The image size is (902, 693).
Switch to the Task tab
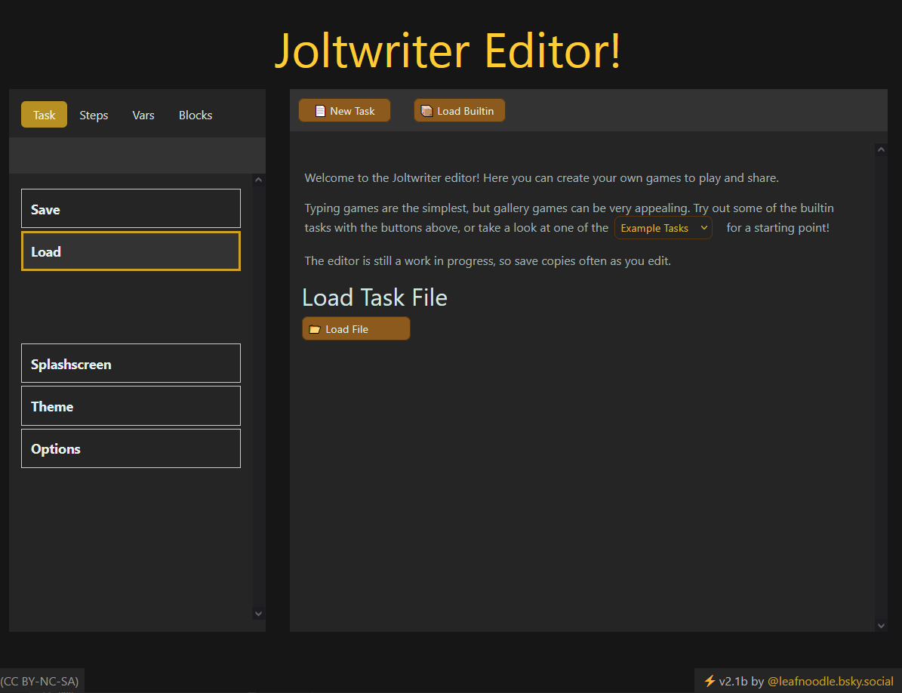click(44, 115)
